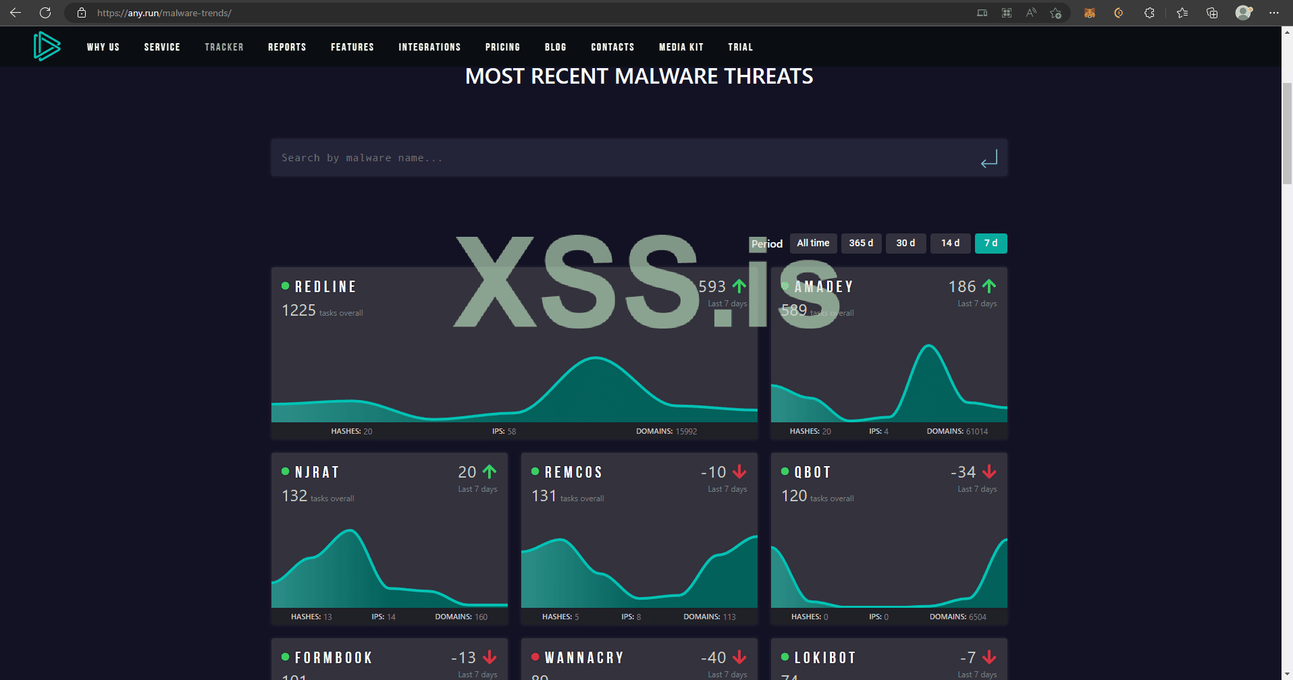
Task: Click Qbot's '120' tasks overall count
Action: pyautogui.click(x=794, y=496)
